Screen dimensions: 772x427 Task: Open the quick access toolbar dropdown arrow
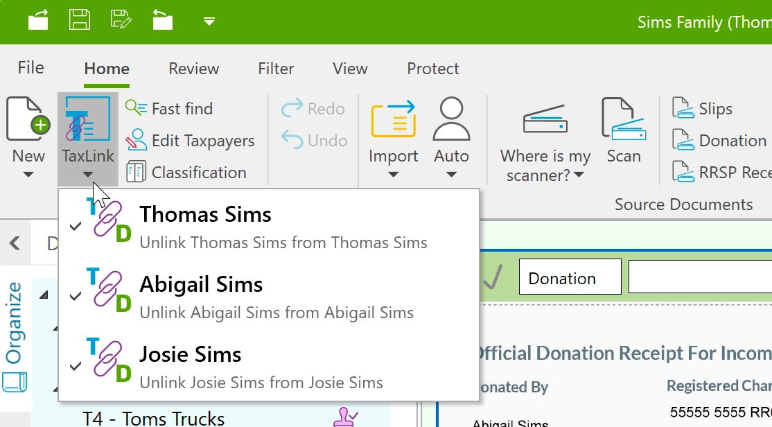point(209,21)
